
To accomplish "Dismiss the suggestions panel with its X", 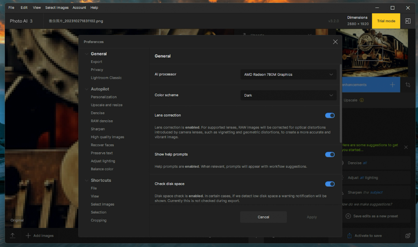I will [406, 147].
